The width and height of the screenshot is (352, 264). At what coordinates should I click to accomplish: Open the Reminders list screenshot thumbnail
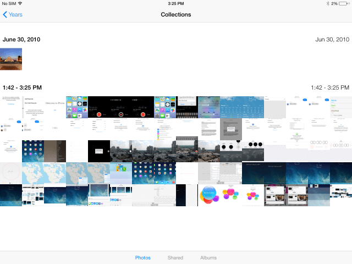point(341,107)
